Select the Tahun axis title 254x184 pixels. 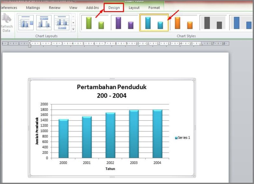[x=110, y=169]
